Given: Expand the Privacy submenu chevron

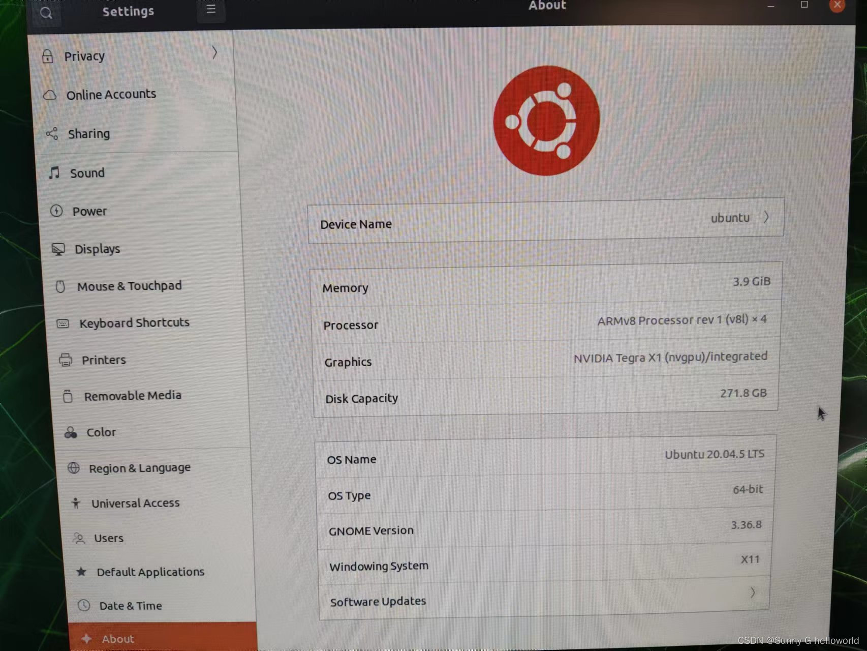Looking at the screenshot, I should tap(214, 52).
